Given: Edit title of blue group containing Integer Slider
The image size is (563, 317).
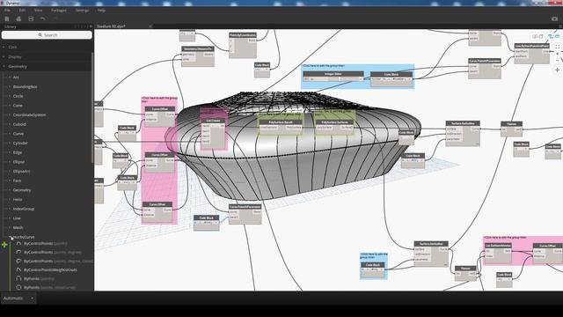Looking at the screenshot, I should click(323, 66).
